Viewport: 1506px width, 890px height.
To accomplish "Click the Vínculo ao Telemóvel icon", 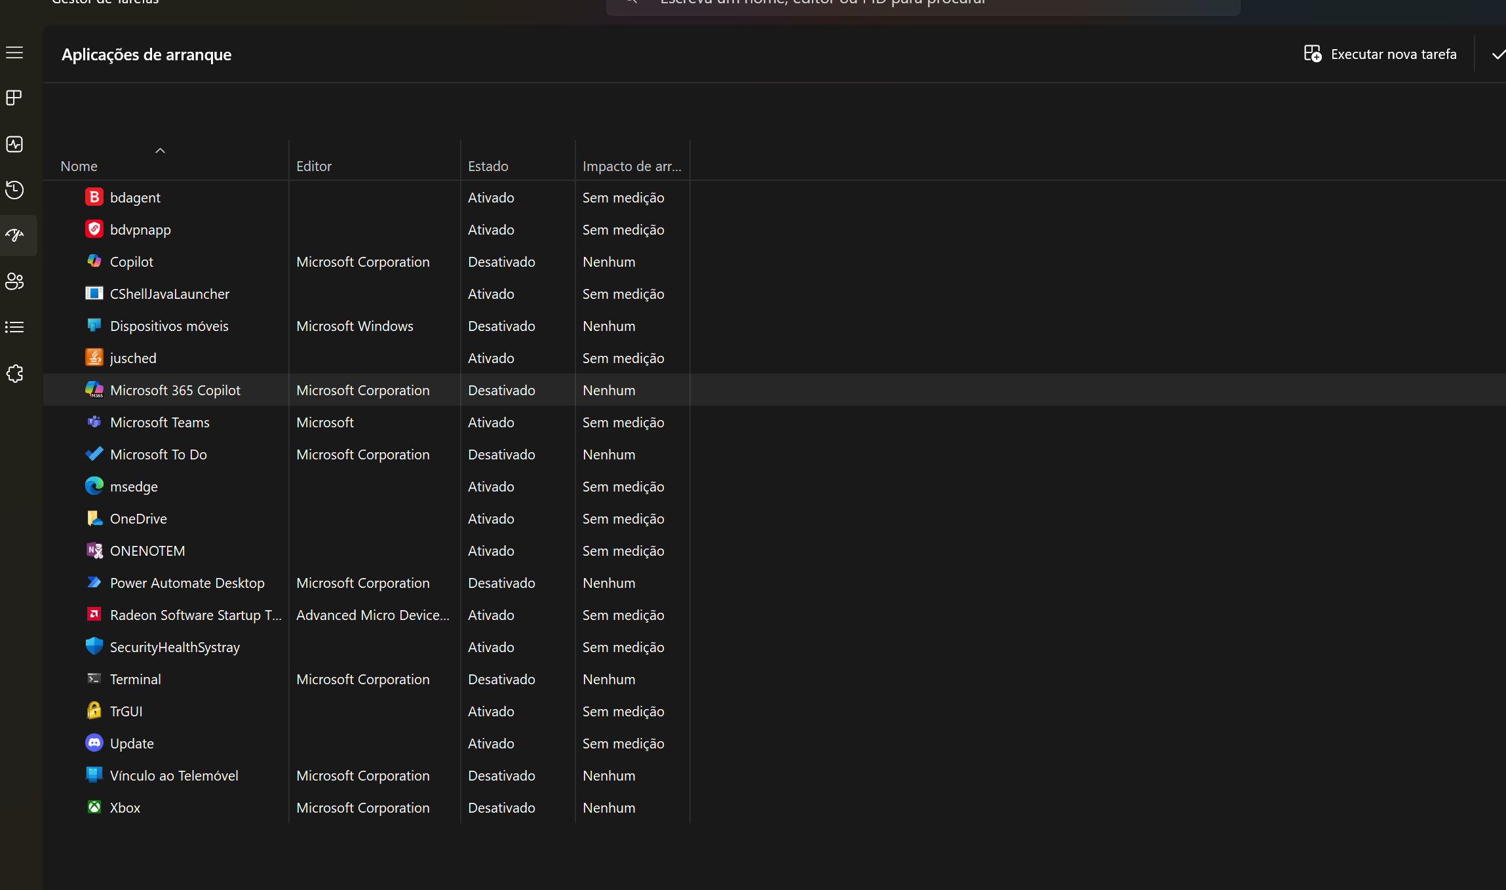I will coord(94,775).
